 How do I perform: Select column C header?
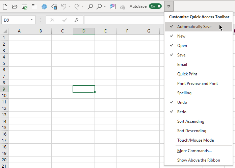(62, 31)
